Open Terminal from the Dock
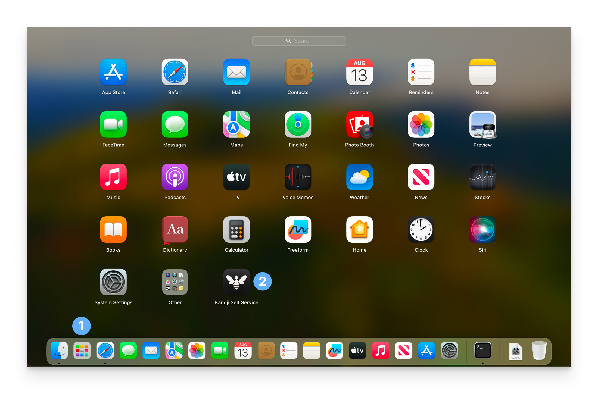The width and height of the screenshot is (598, 394). coord(482,351)
